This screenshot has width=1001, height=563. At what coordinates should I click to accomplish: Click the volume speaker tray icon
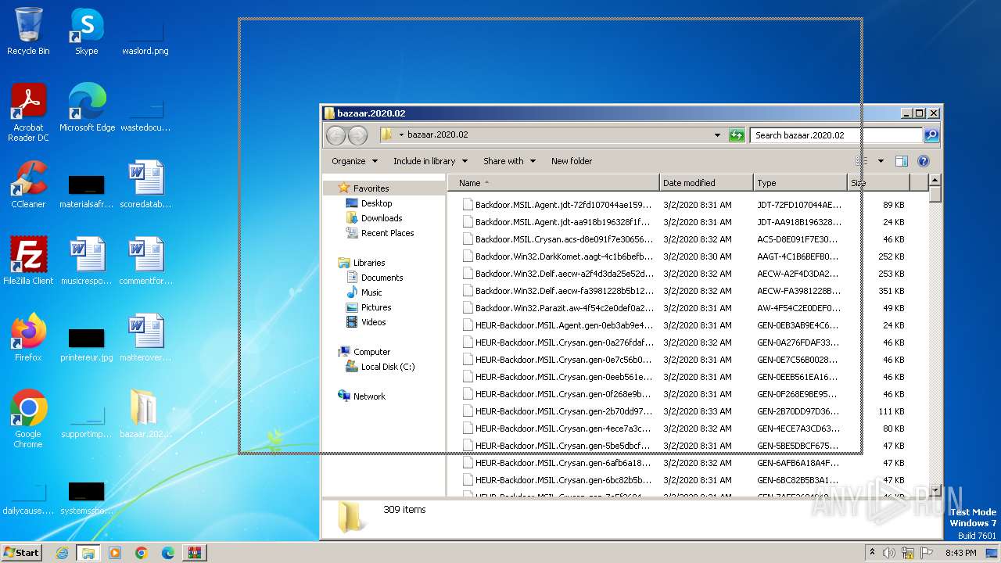[x=890, y=553]
